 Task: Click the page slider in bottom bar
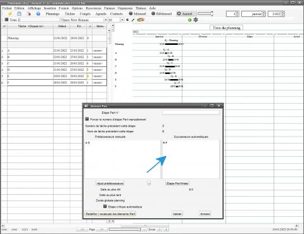coord(124,230)
